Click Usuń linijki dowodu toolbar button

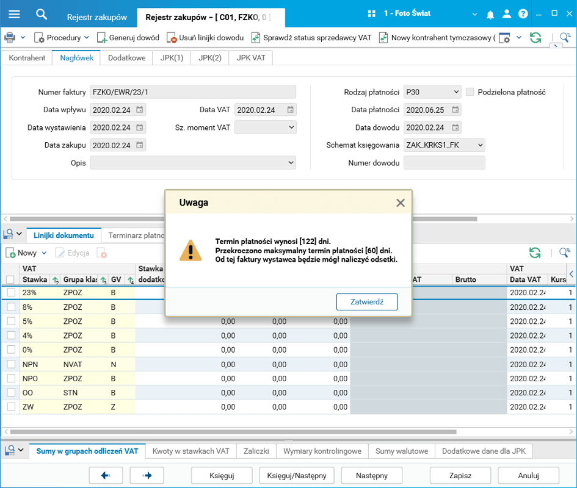(x=205, y=38)
